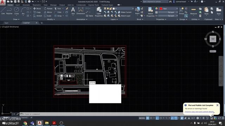Toggle 2D object snap in status bar

coord(176,118)
